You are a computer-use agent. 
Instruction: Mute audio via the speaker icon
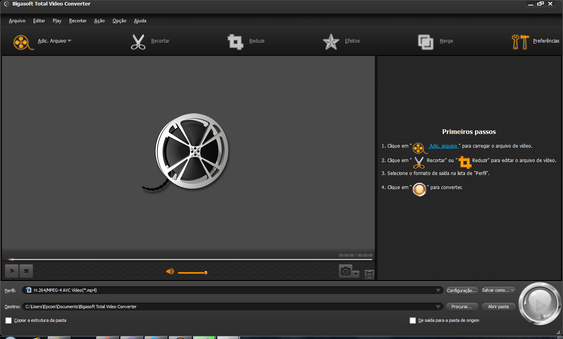(x=170, y=271)
